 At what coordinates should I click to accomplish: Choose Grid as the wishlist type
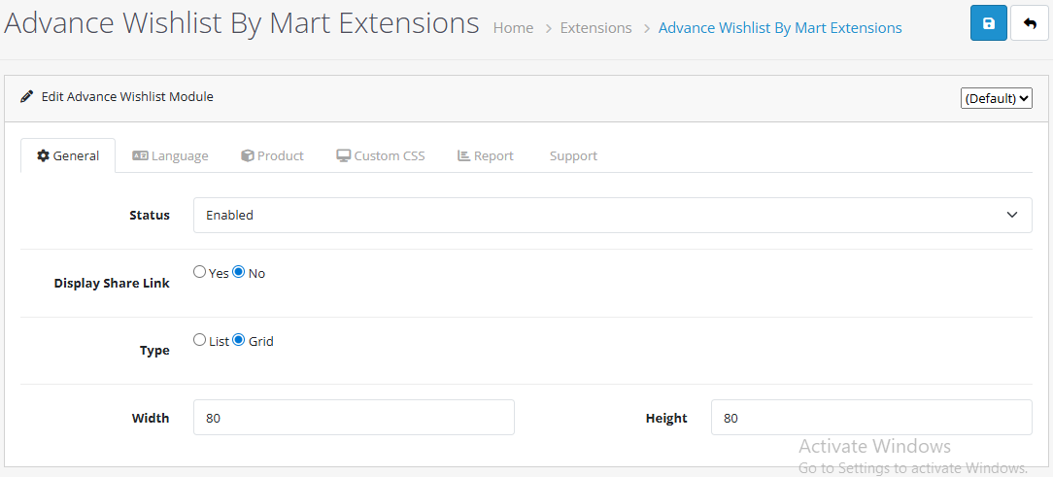(x=239, y=340)
